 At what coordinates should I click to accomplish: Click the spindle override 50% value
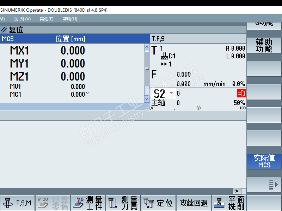pos(239,103)
